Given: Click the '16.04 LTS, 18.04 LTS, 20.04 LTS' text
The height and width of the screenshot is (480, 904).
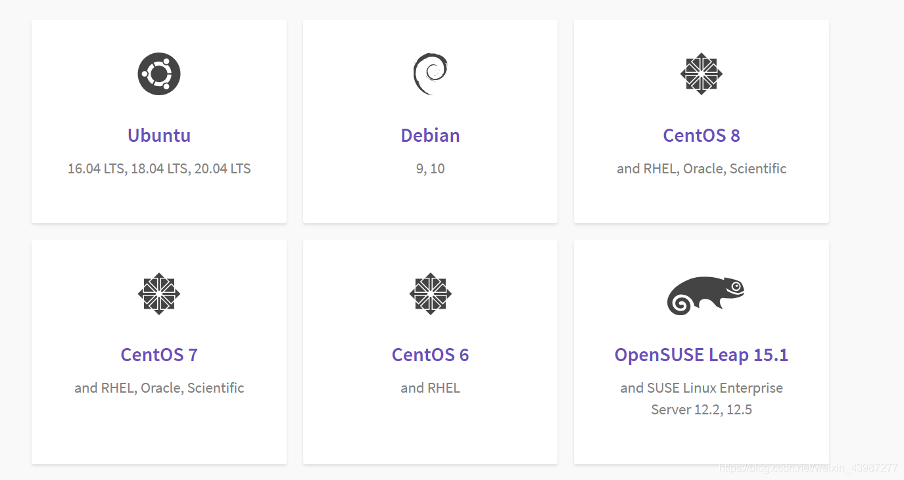Looking at the screenshot, I should tap(159, 168).
